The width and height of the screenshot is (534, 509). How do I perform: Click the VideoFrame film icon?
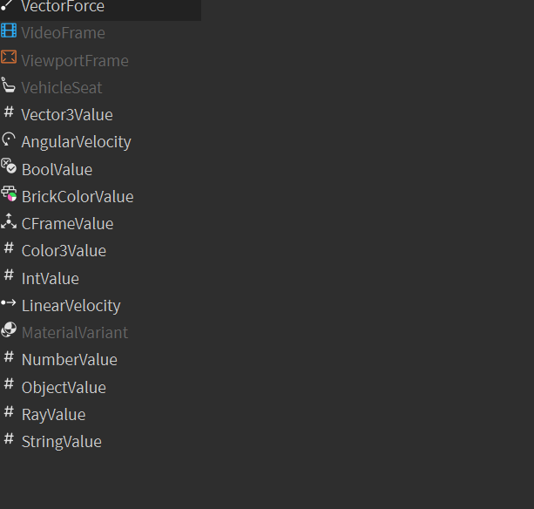(x=9, y=32)
